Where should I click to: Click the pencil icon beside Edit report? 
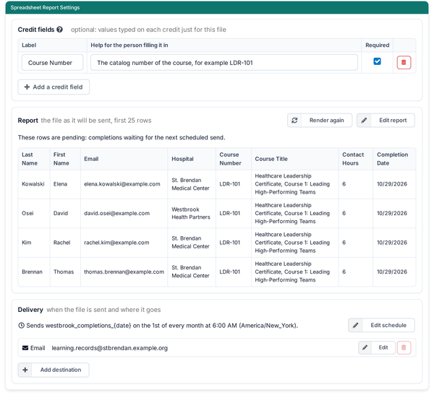tap(364, 121)
